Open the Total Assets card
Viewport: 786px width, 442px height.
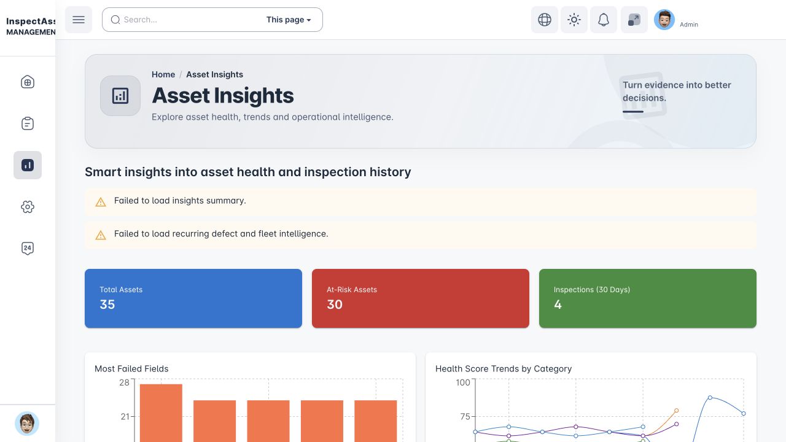193,298
